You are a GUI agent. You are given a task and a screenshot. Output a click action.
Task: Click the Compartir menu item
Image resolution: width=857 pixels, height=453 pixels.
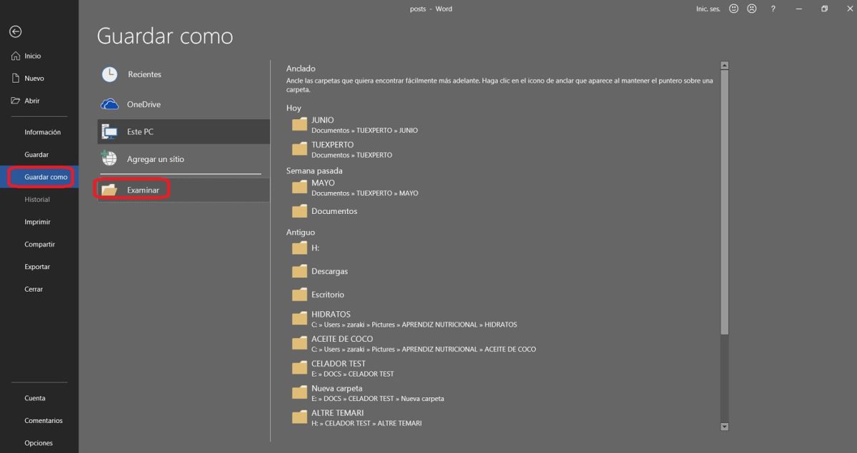tap(38, 244)
